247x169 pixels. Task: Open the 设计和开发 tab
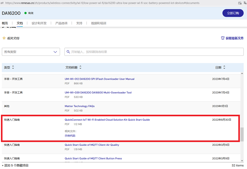click(x=39, y=23)
